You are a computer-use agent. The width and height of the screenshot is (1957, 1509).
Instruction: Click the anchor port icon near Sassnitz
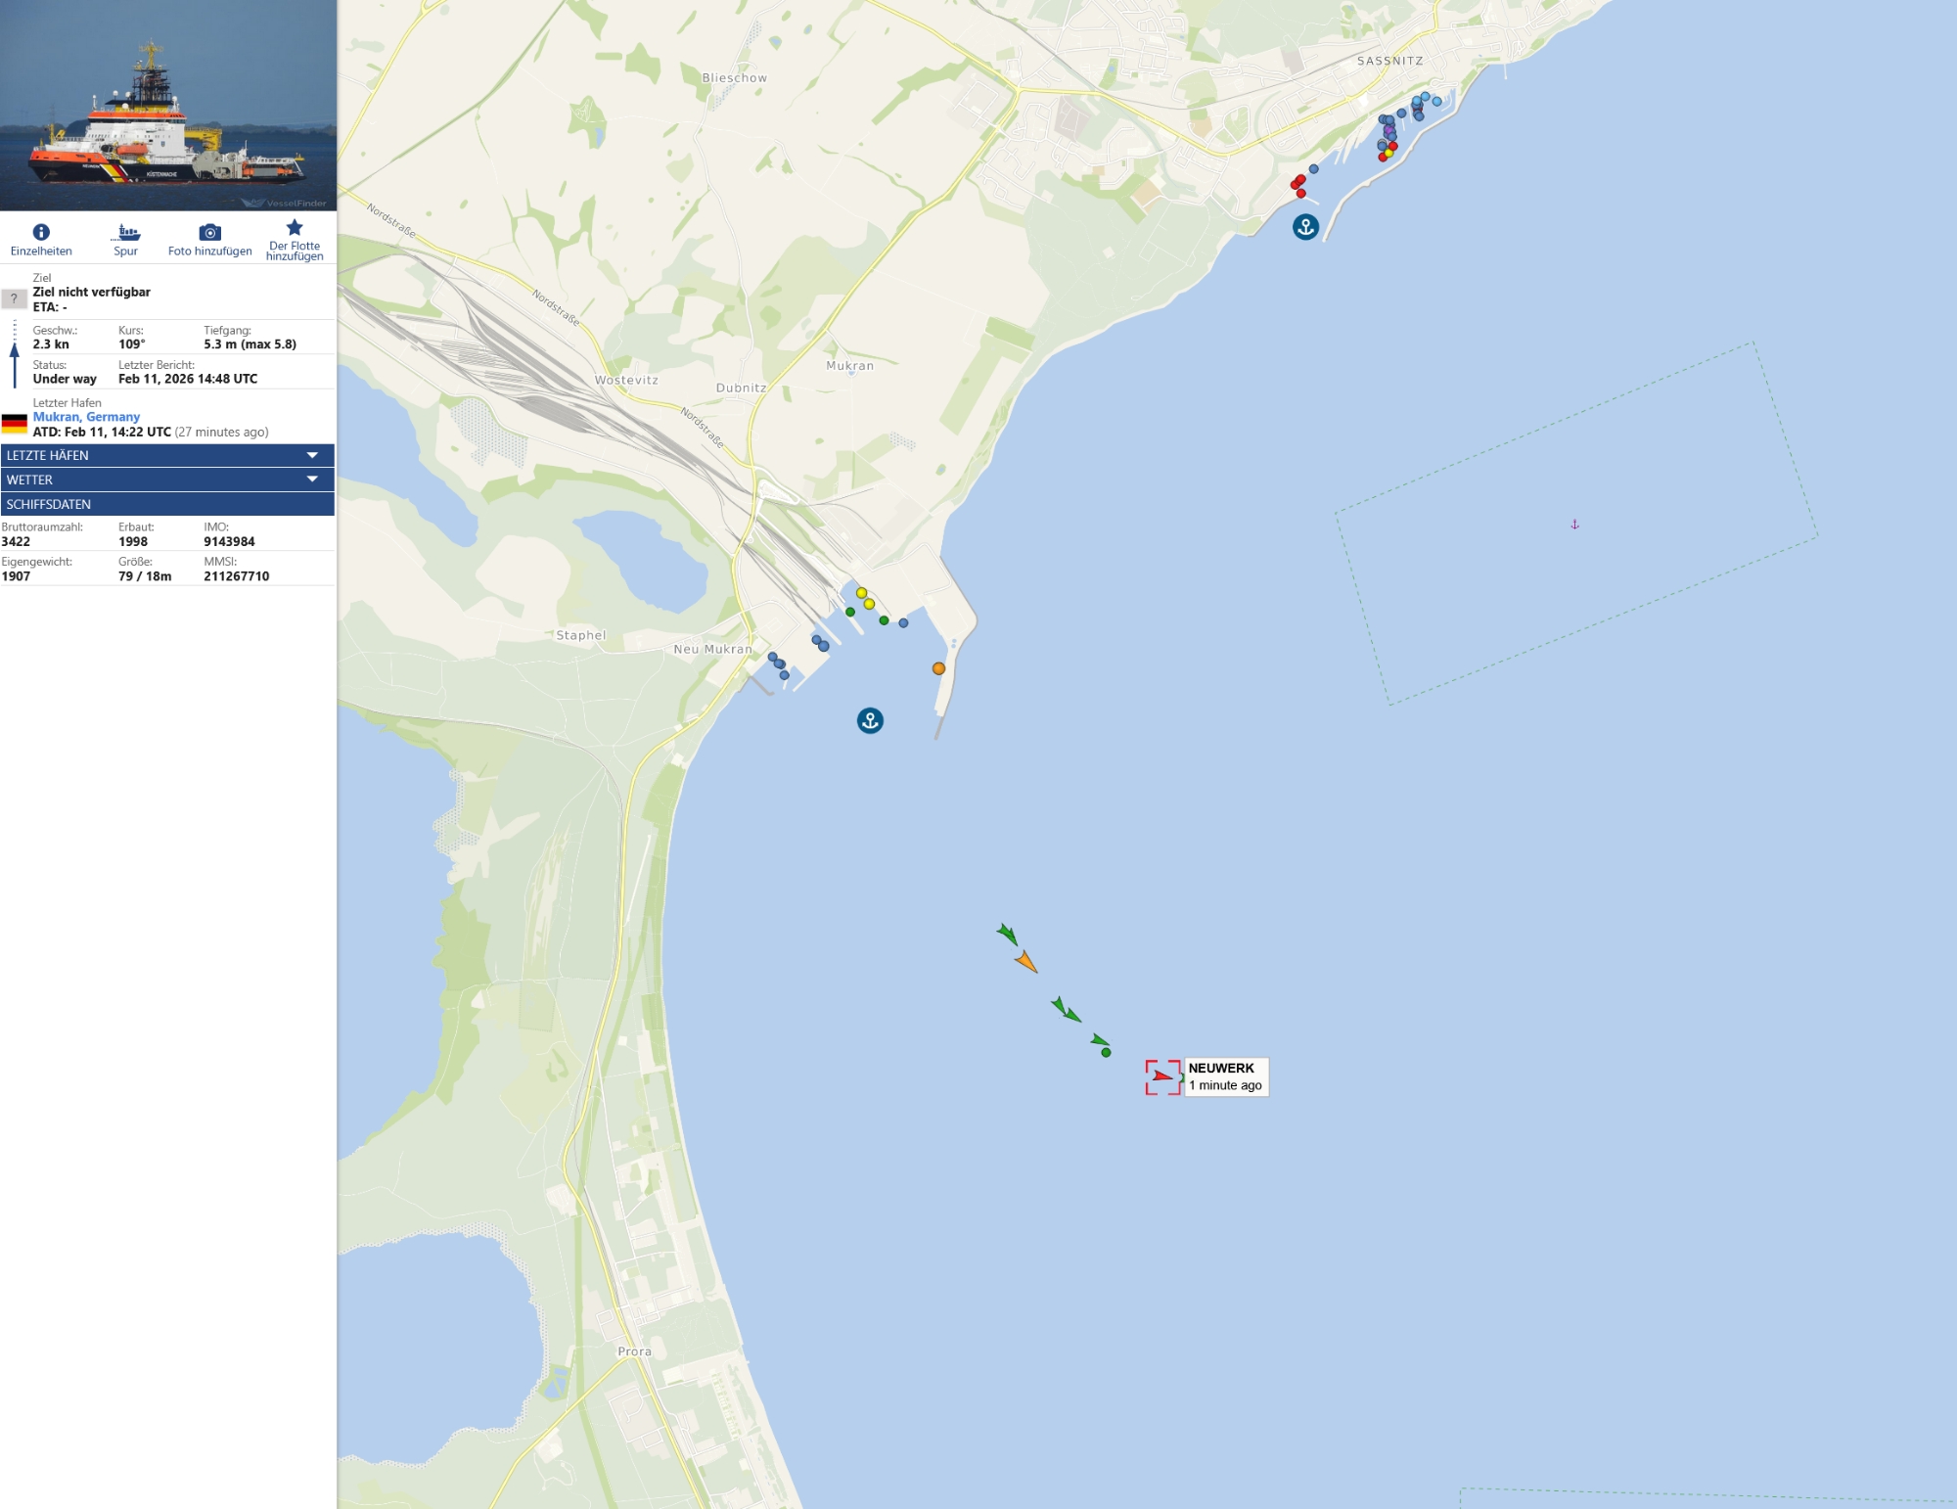pyautogui.click(x=1305, y=227)
